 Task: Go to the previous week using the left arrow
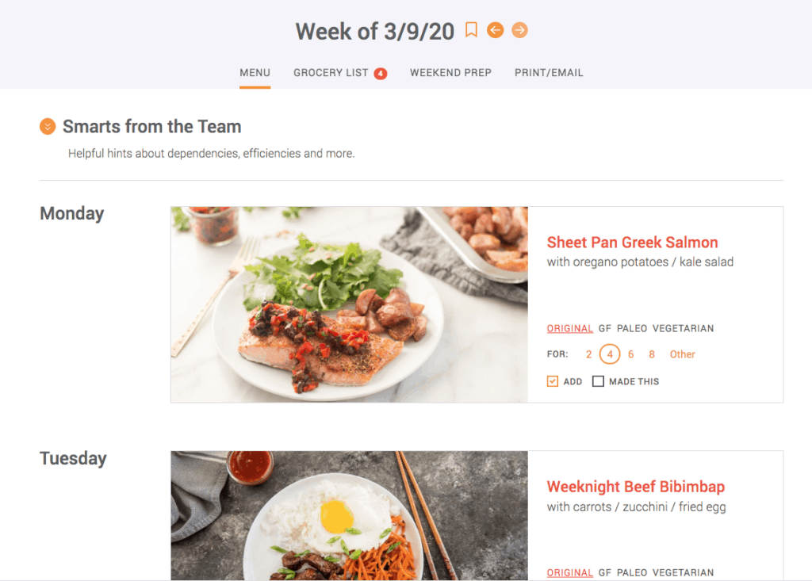pyautogui.click(x=496, y=30)
